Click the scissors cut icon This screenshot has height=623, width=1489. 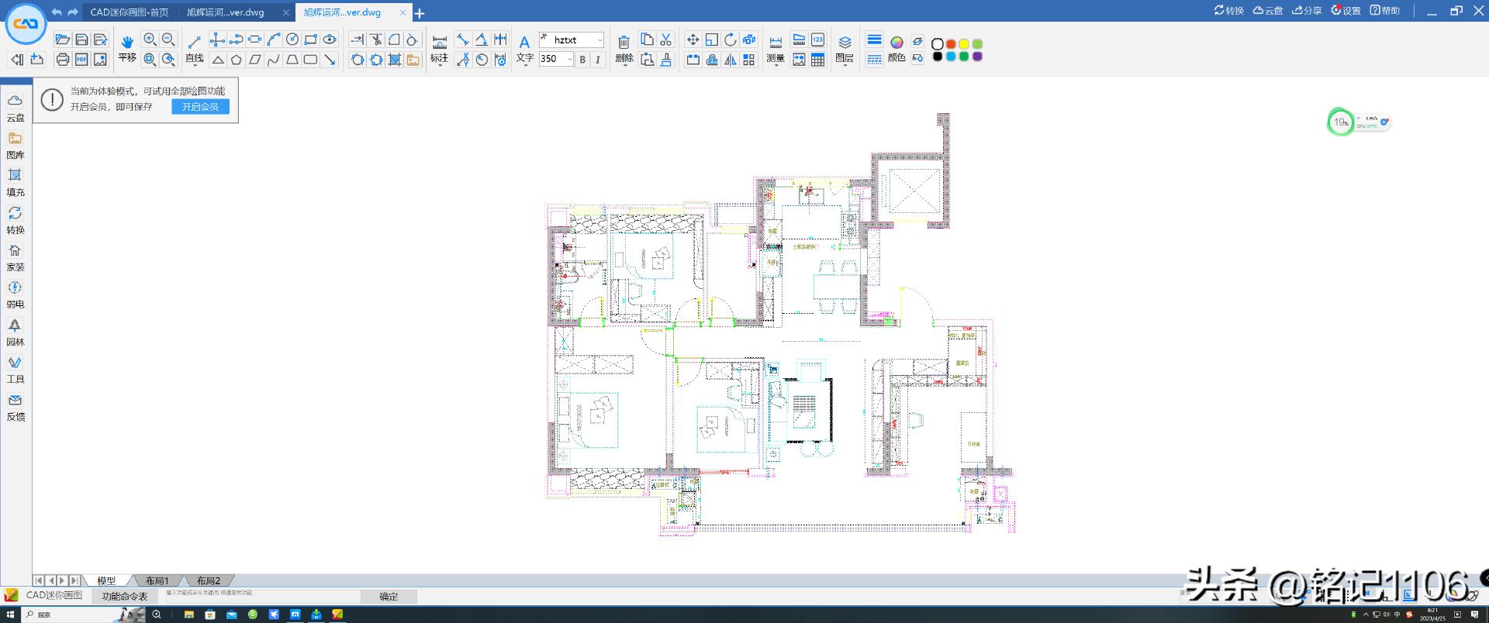coord(666,40)
